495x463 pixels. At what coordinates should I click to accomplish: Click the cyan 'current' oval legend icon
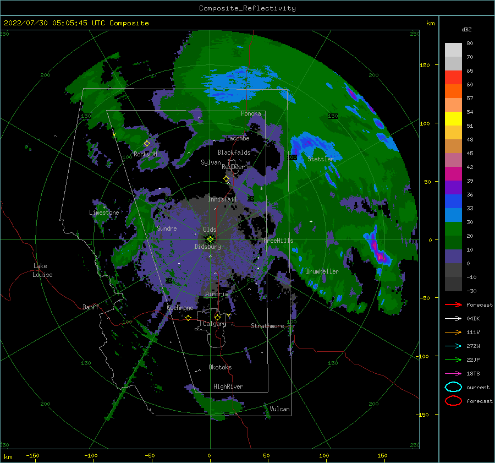(453, 387)
